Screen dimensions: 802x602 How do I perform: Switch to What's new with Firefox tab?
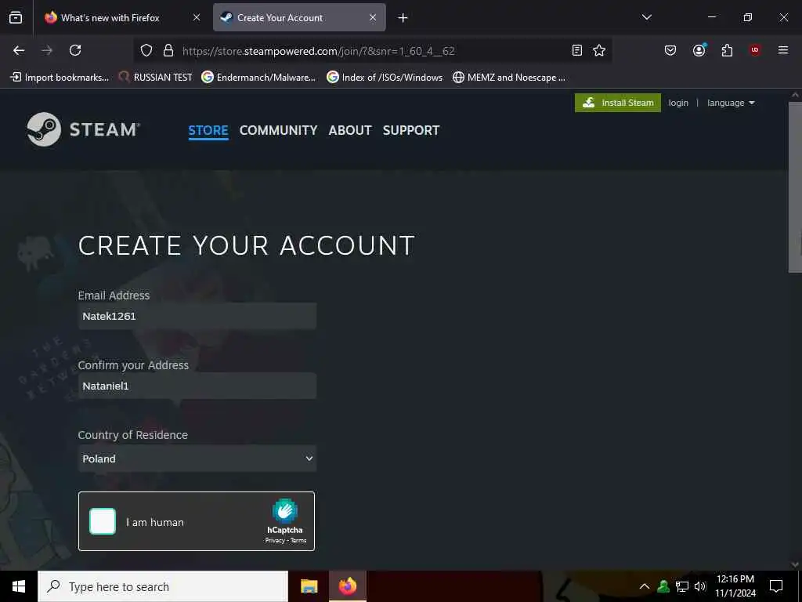click(110, 17)
